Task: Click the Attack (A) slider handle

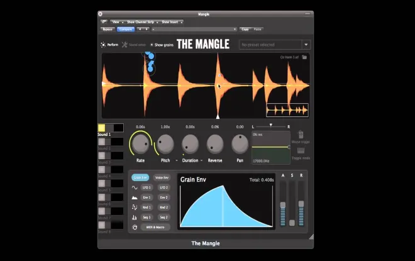Action: tap(283, 205)
